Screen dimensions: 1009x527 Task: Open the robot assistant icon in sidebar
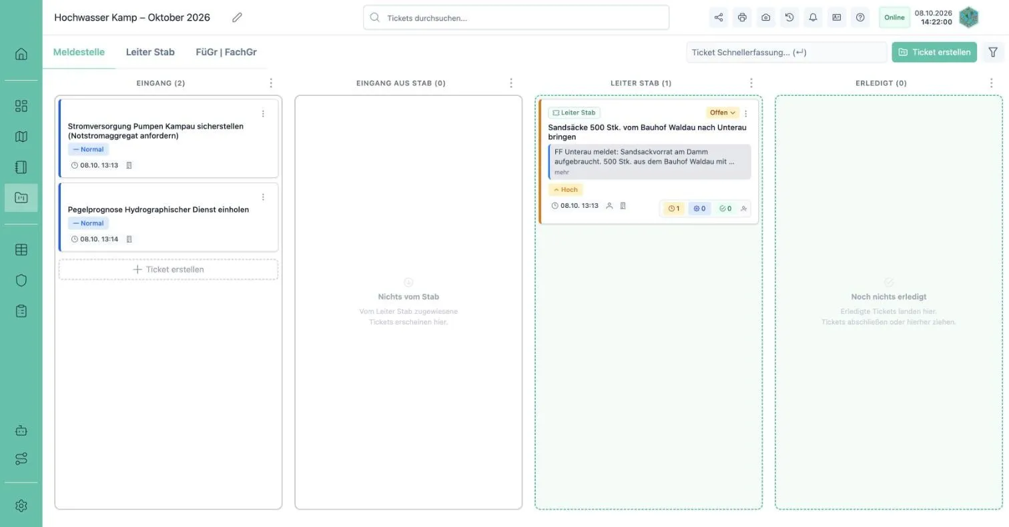[x=21, y=430]
